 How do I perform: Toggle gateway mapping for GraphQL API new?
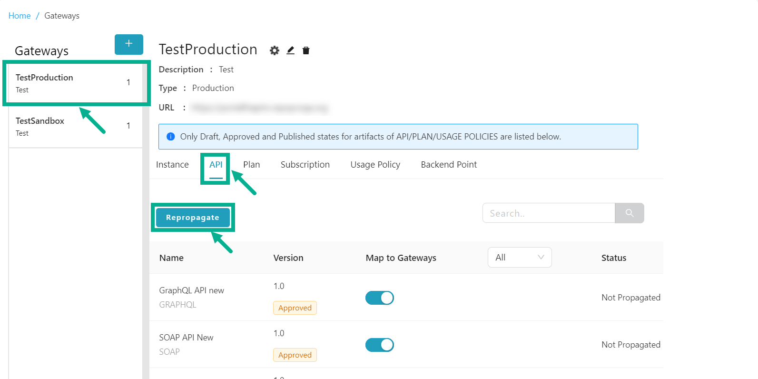pyautogui.click(x=379, y=298)
